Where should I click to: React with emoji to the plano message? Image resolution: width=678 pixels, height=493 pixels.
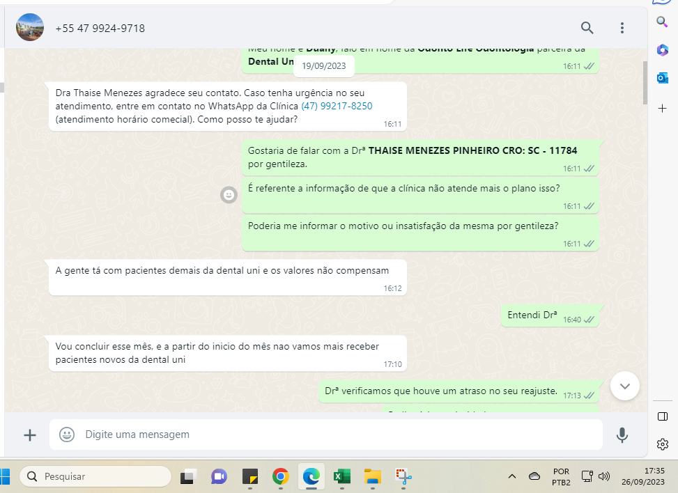(229, 195)
